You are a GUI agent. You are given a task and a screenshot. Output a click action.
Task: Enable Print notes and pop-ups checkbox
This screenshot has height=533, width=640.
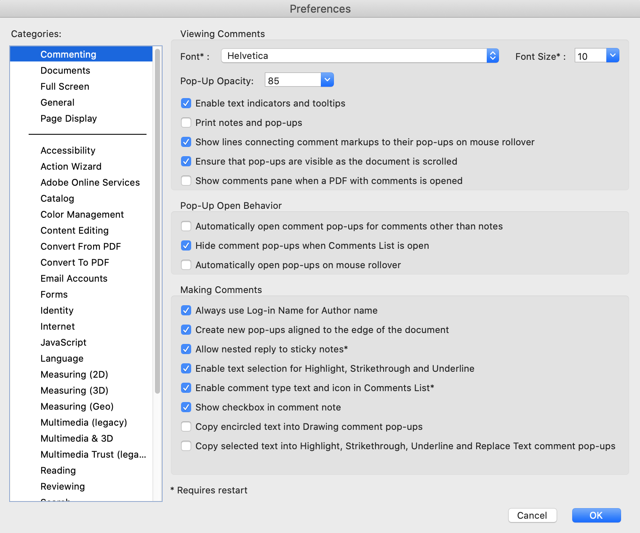(186, 123)
